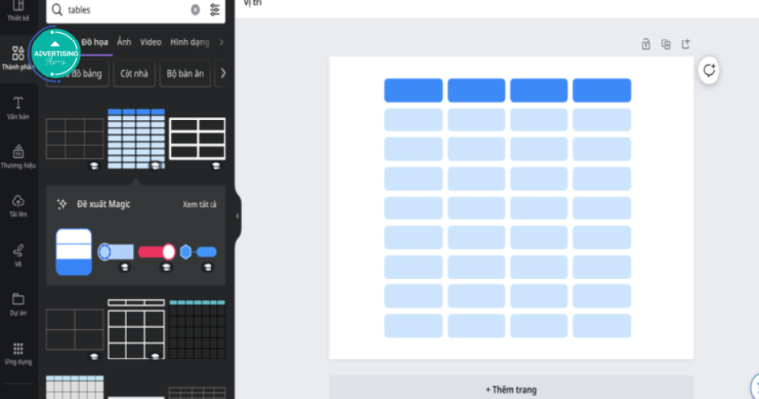Select the white bold-outlined table thumbnail

[197, 138]
